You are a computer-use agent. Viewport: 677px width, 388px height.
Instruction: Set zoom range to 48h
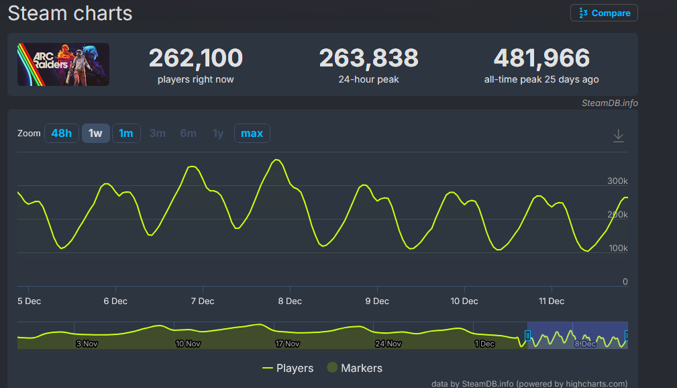[x=61, y=133]
